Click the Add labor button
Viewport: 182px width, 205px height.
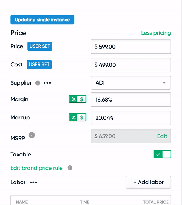pyautogui.click(x=149, y=182)
